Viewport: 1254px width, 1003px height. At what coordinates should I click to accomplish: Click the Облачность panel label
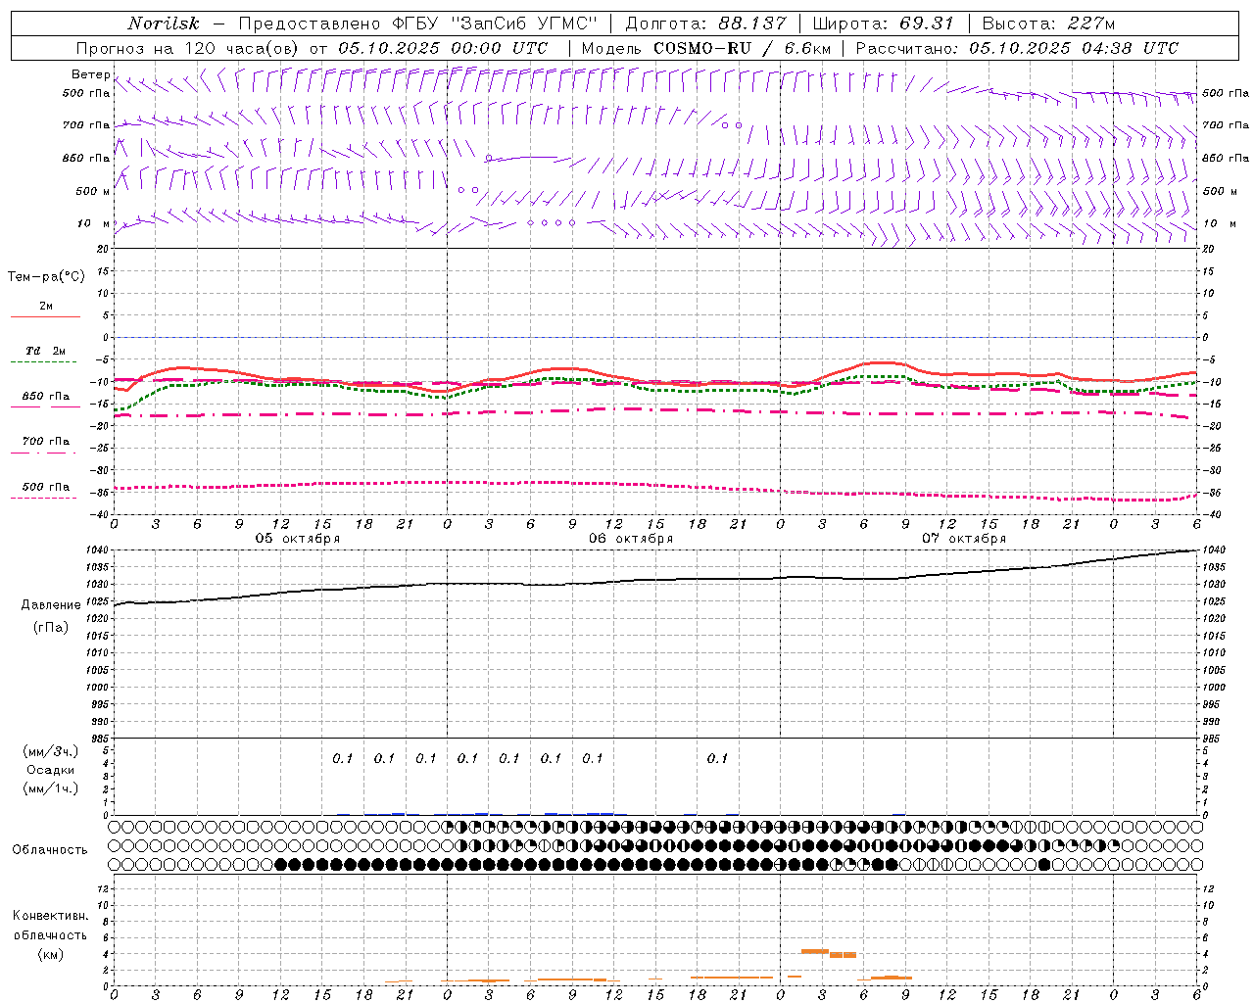pos(50,850)
